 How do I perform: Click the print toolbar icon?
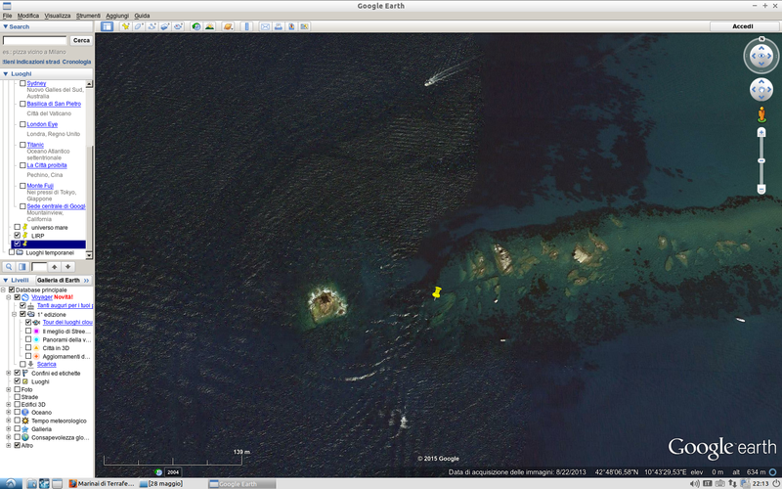point(279,26)
